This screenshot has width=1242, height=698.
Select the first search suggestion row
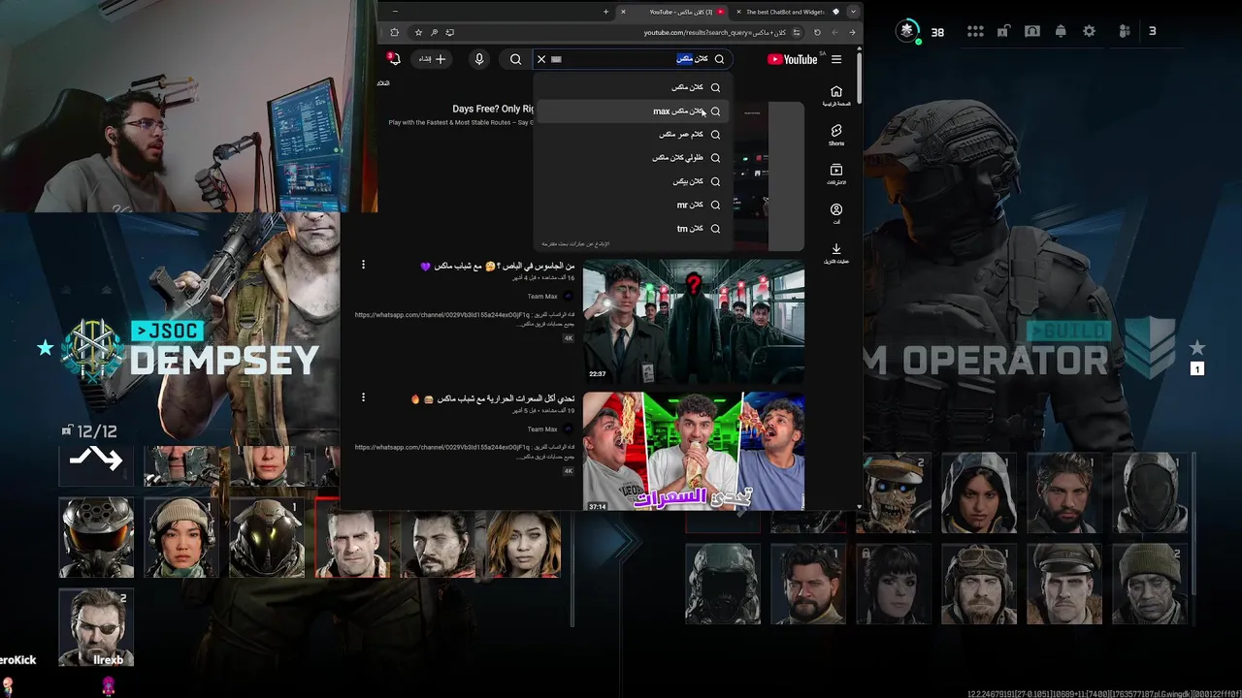coord(632,87)
